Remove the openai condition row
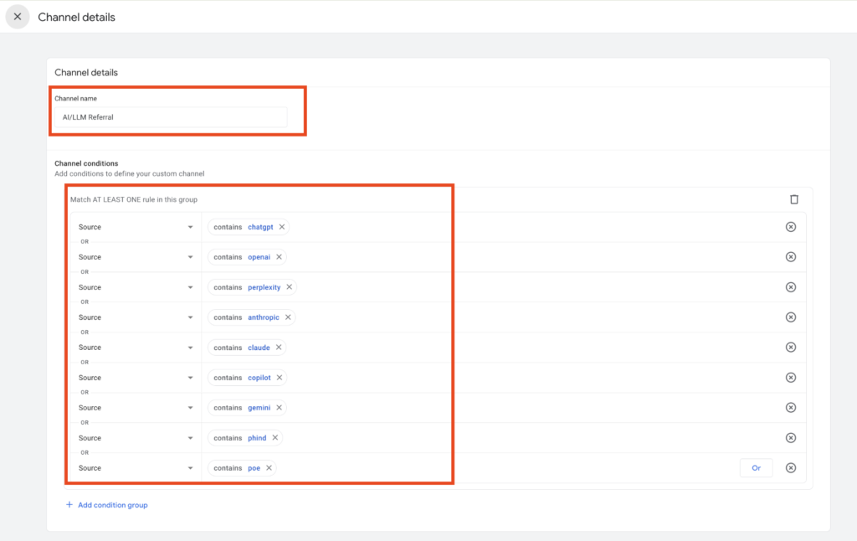Image resolution: width=857 pixels, height=541 pixels. click(x=790, y=257)
